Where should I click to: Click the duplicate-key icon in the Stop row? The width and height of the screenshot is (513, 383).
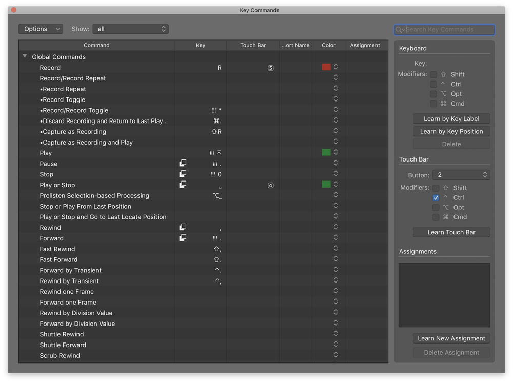tap(183, 174)
